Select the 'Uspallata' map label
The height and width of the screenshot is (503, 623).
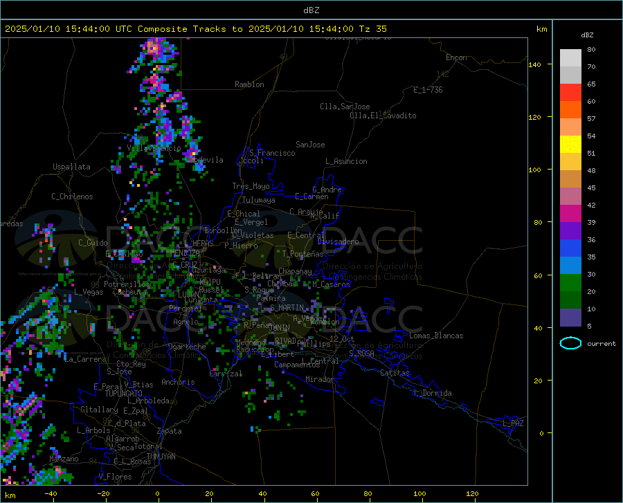click(x=71, y=167)
